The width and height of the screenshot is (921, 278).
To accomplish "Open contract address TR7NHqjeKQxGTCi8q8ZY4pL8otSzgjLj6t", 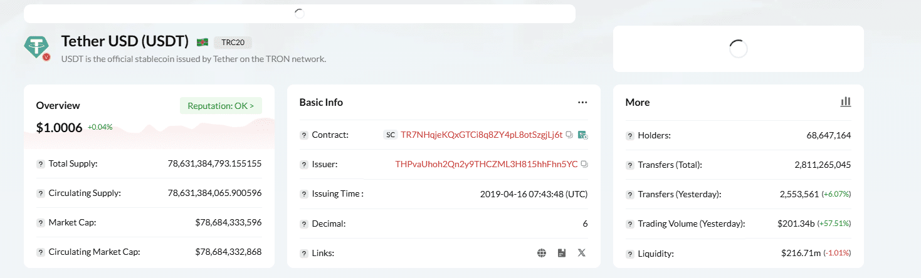I will pos(482,135).
